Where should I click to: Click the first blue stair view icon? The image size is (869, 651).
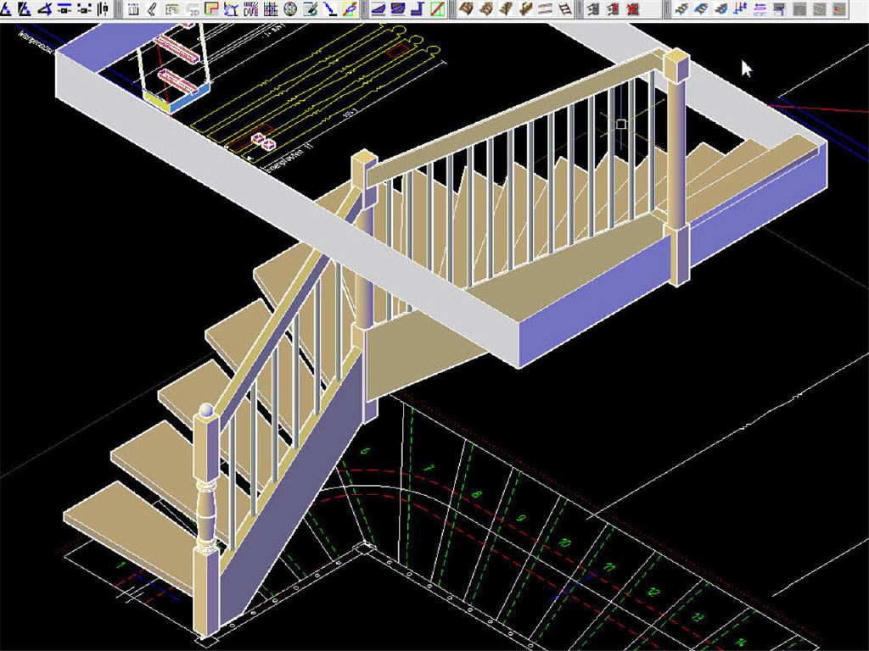pos(681,10)
